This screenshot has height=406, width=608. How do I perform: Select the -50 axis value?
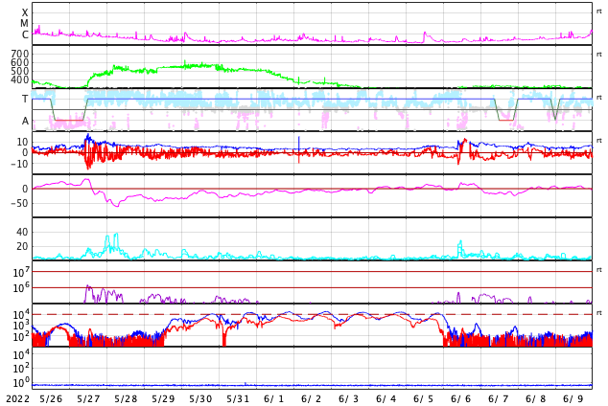click(x=19, y=203)
